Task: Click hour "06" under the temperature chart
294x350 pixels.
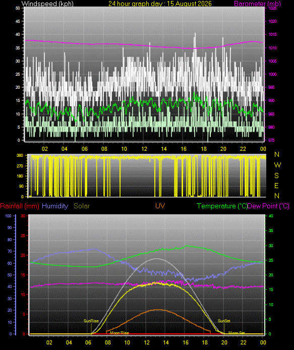Action: (88, 342)
